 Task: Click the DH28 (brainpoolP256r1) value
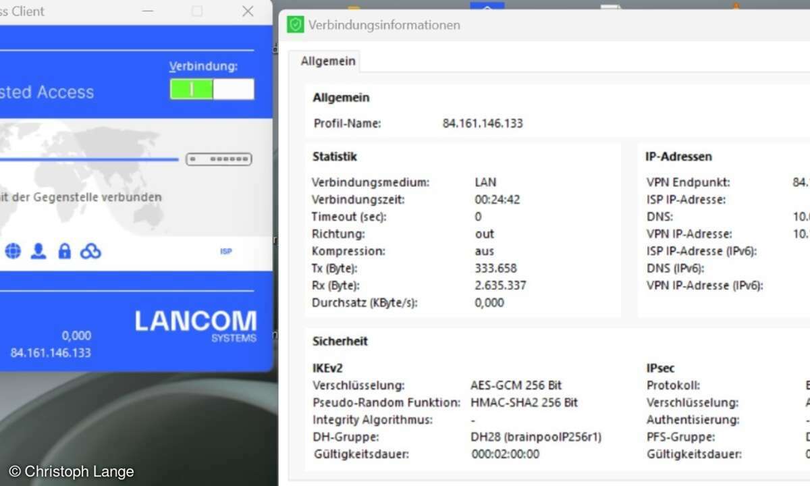(536, 437)
